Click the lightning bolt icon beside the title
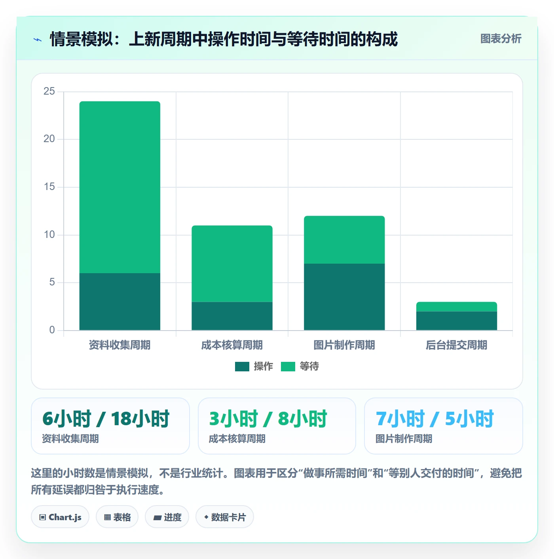The height and width of the screenshot is (559, 554). (38, 40)
